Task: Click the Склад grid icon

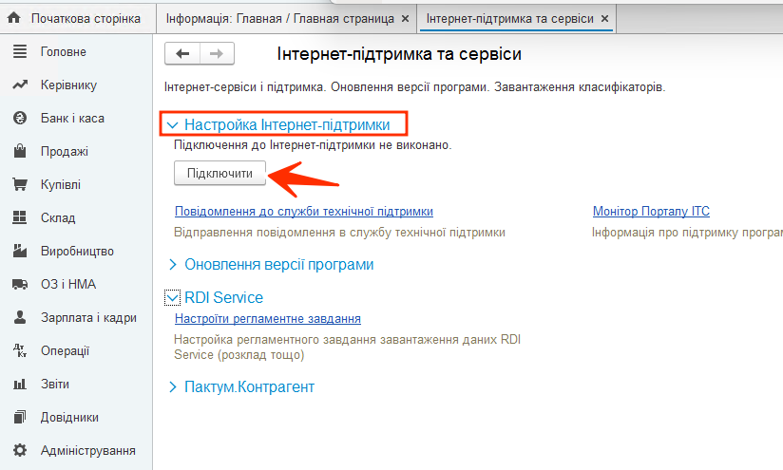Action: click(x=19, y=218)
